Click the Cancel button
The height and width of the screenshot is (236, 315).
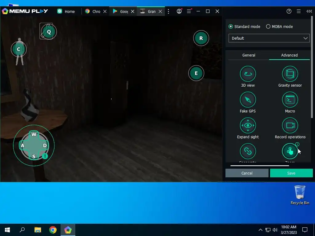(247, 173)
